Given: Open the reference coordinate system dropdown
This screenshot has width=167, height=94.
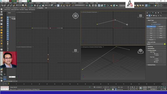Looking at the screenshot, I should [x=47, y=5].
